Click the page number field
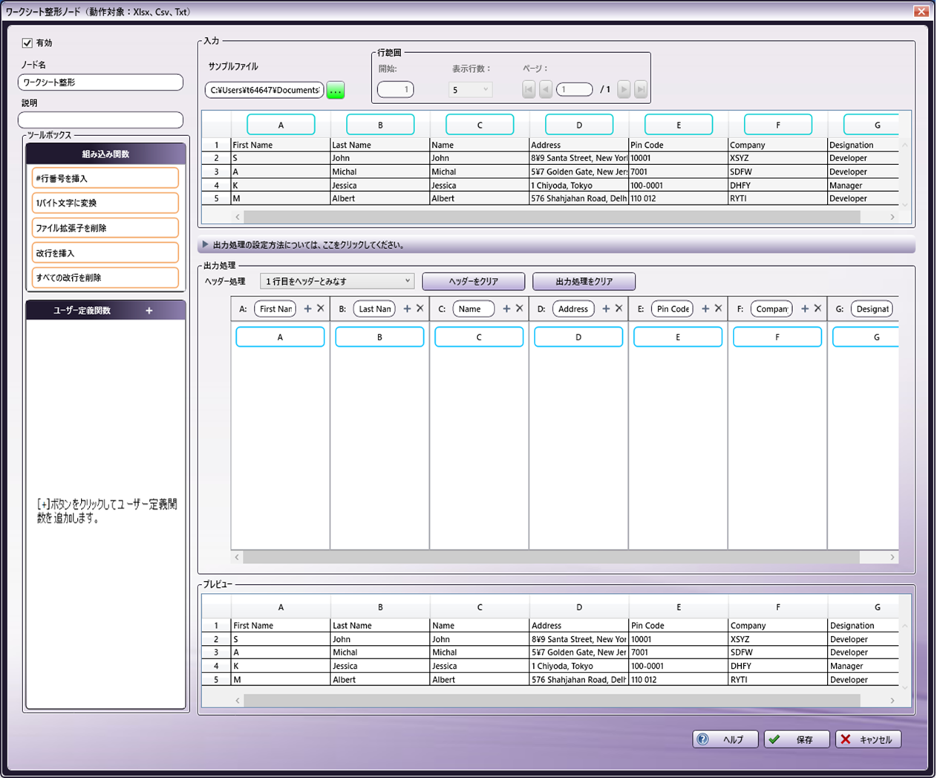The image size is (937, 778). 575,90
